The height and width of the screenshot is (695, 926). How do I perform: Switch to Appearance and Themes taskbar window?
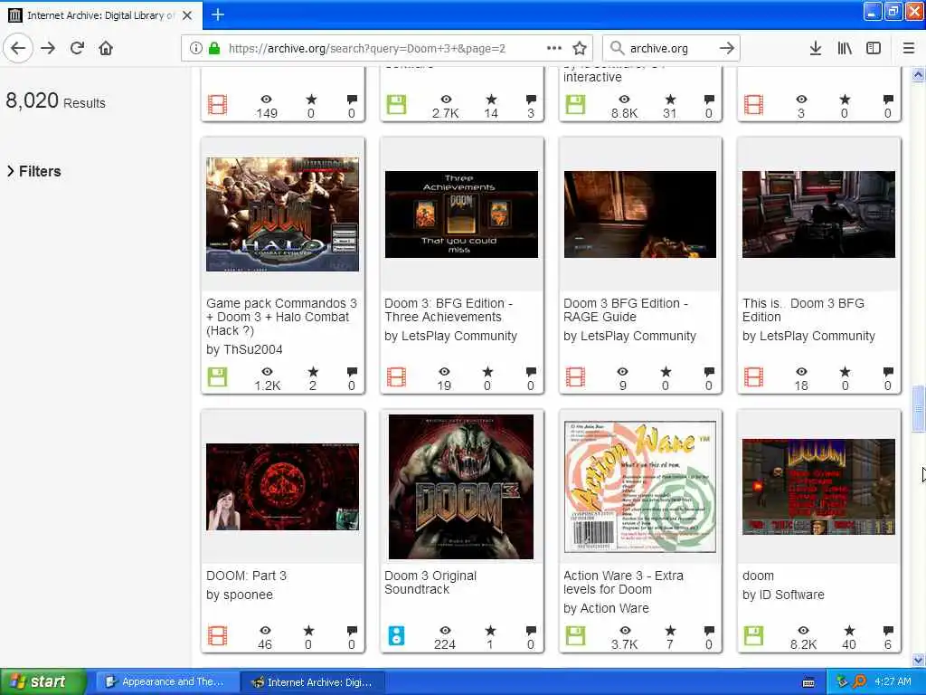click(167, 682)
